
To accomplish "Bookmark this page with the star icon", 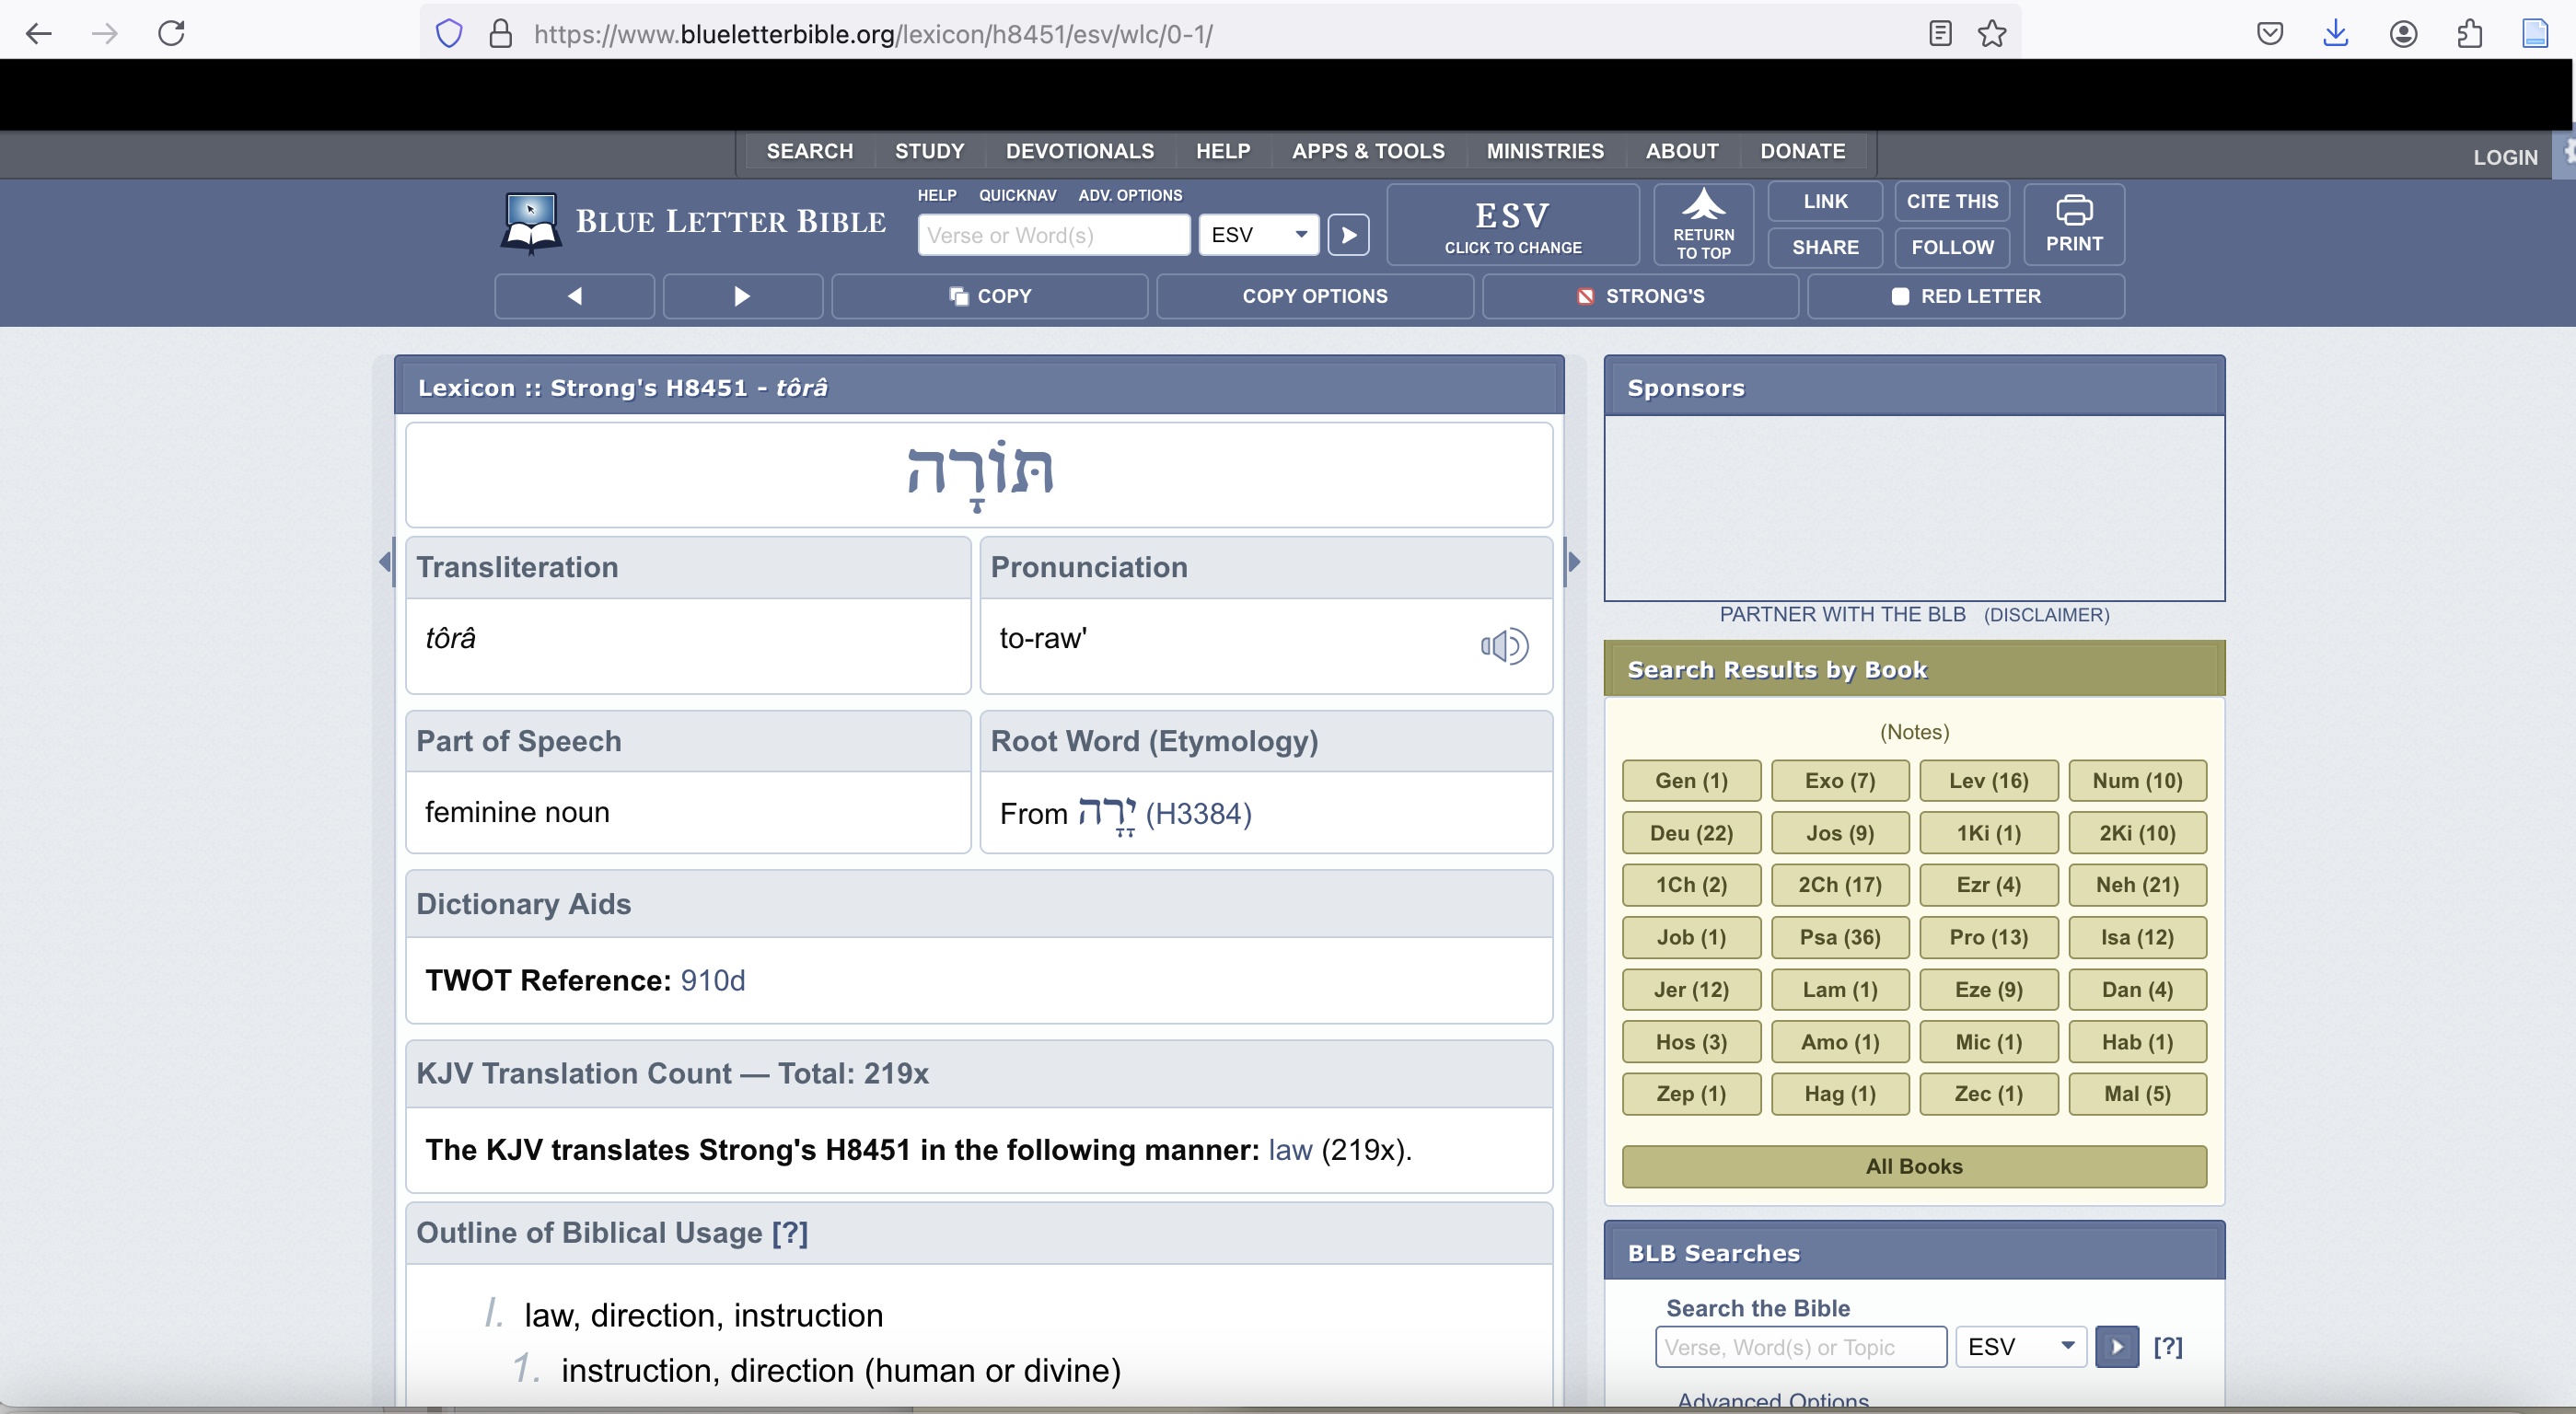I will coord(1992,34).
